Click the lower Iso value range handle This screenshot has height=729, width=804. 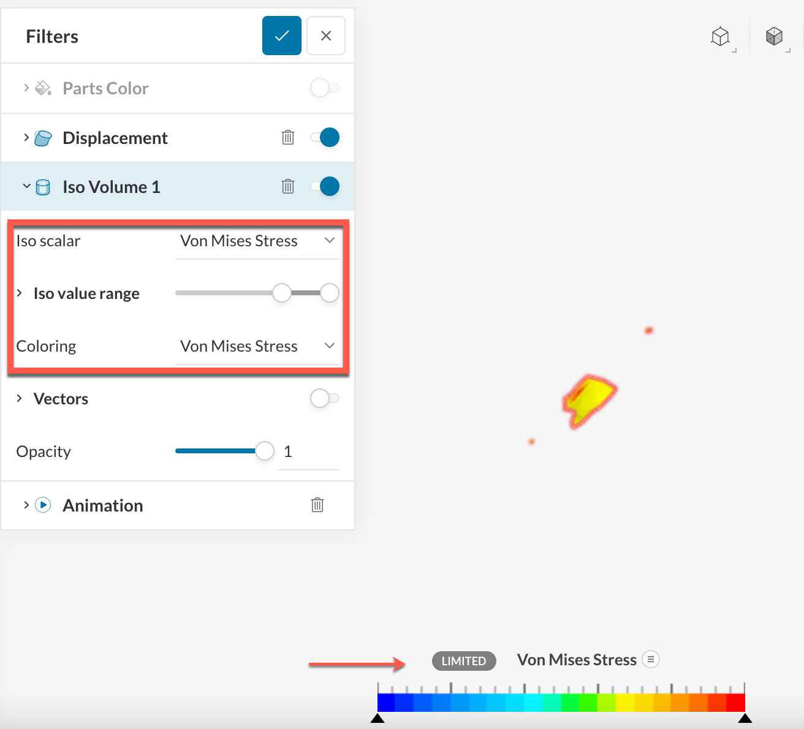pos(282,293)
